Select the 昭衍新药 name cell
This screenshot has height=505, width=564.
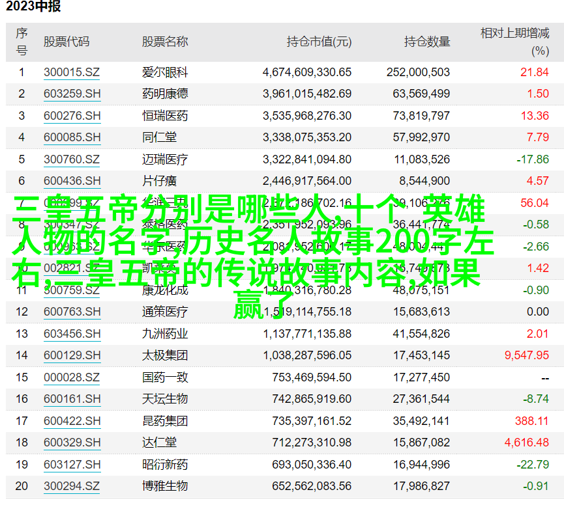click(x=165, y=465)
